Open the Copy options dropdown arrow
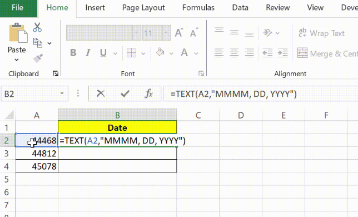358x217 pixels. 49,43
